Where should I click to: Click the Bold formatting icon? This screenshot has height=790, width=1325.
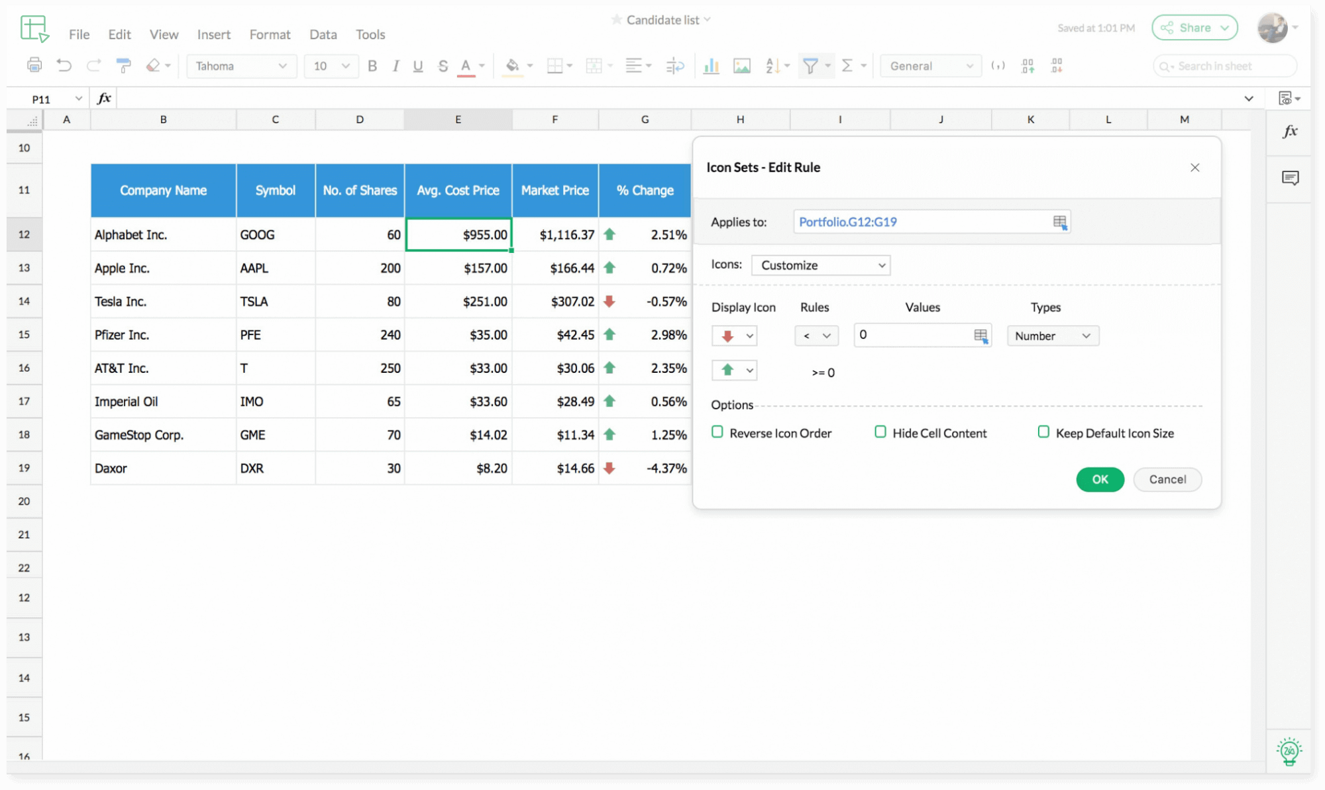click(x=374, y=66)
